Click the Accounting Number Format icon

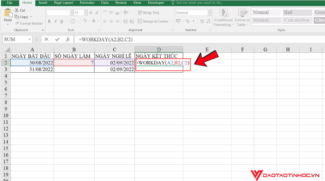178,21
